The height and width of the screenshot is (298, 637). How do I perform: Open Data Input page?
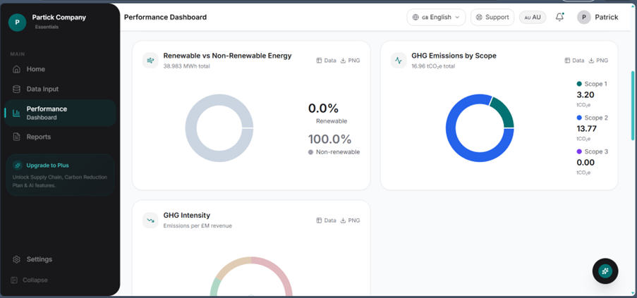click(60, 89)
